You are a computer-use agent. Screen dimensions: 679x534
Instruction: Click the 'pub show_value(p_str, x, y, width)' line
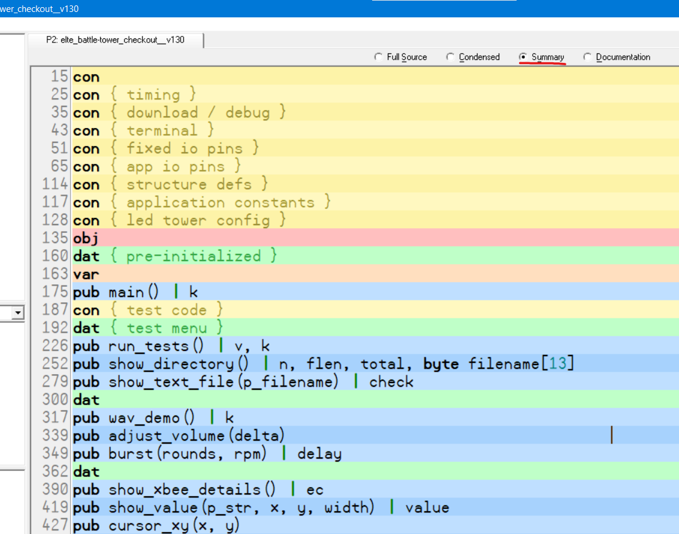tap(376, 508)
